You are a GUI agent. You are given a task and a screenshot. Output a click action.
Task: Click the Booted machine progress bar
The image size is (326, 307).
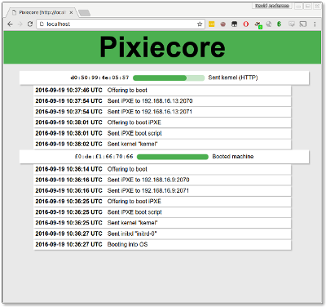173,157
